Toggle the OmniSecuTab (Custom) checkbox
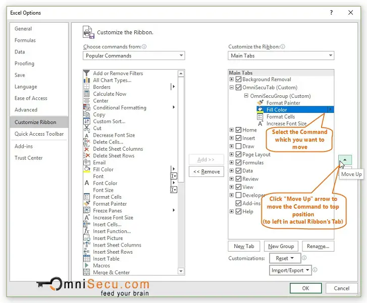 (x=238, y=87)
